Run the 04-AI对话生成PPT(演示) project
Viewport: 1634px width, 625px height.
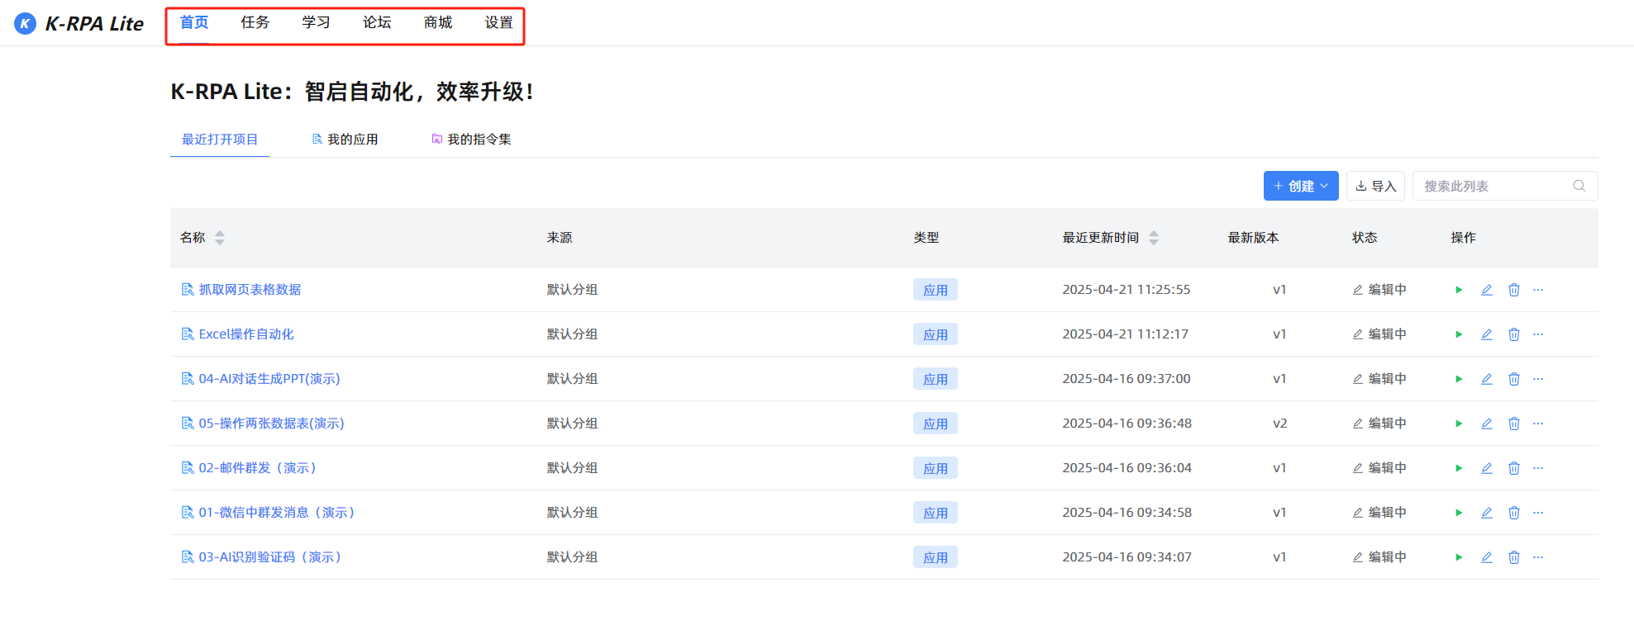[x=1459, y=379]
